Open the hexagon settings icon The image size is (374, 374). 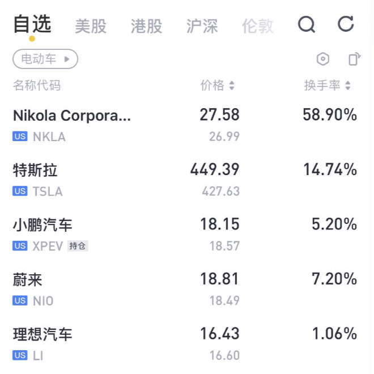tap(322, 59)
